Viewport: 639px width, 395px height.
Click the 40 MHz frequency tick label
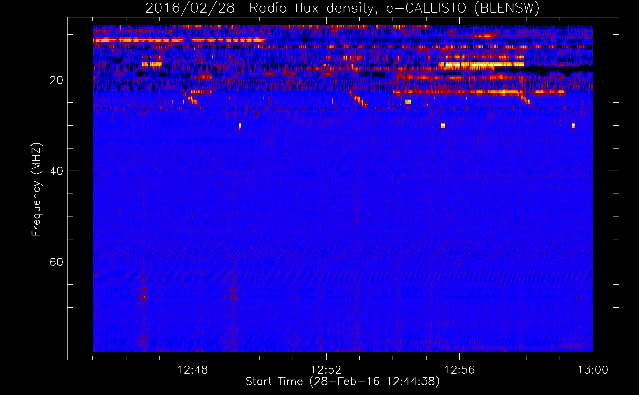(56, 171)
